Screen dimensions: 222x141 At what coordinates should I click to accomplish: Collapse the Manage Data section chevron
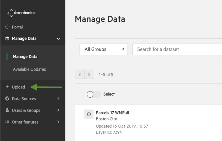[x=58, y=39]
